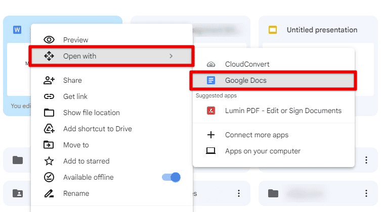Select Apps on your computer
This screenshot has width=382, height=212.
click(274, 151)
